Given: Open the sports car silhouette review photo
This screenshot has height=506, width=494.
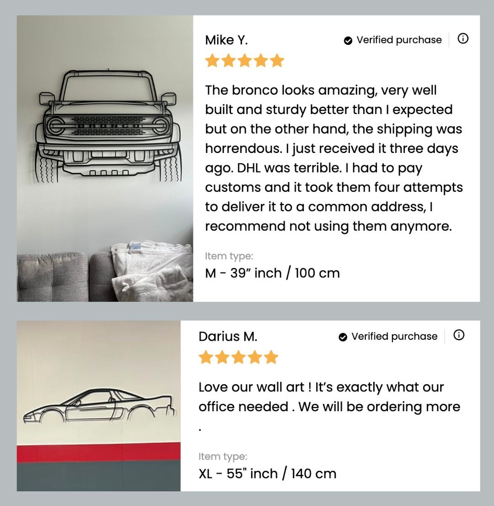Looking at the screenshot, I should [99, 406].
